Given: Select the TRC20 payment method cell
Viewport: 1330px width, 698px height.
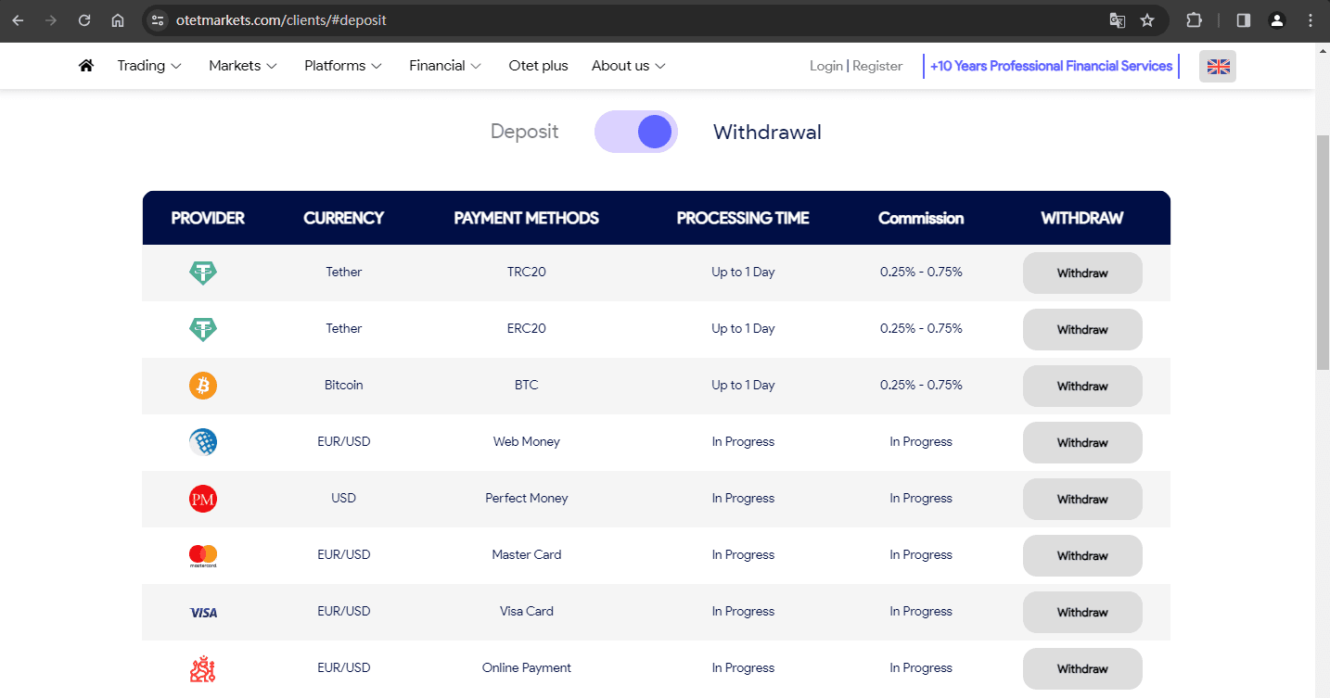Looking at the screenshot, I should (526, 273).
